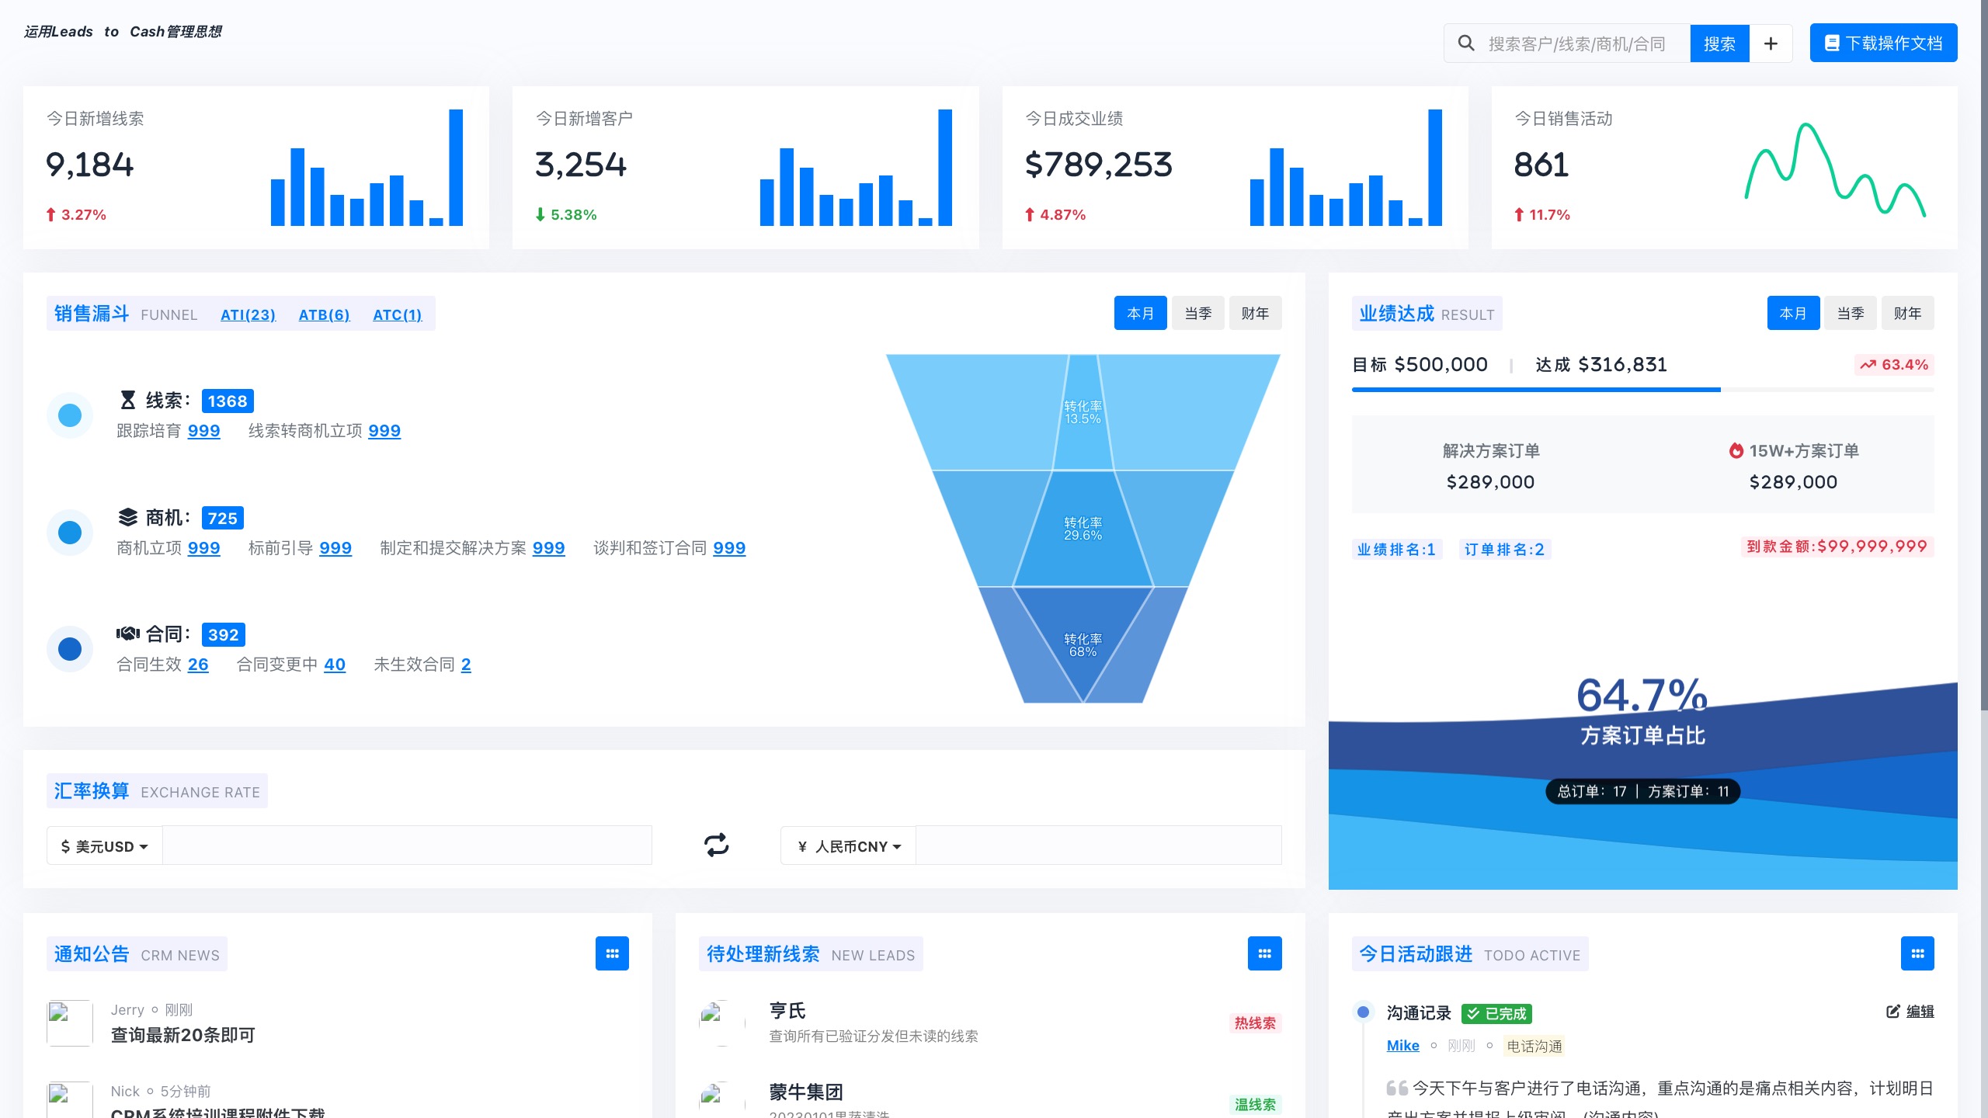Expand the 美元USD currency dropdown
The width and height of the screenshot is (1988, 1118).
tap(104, 846)
